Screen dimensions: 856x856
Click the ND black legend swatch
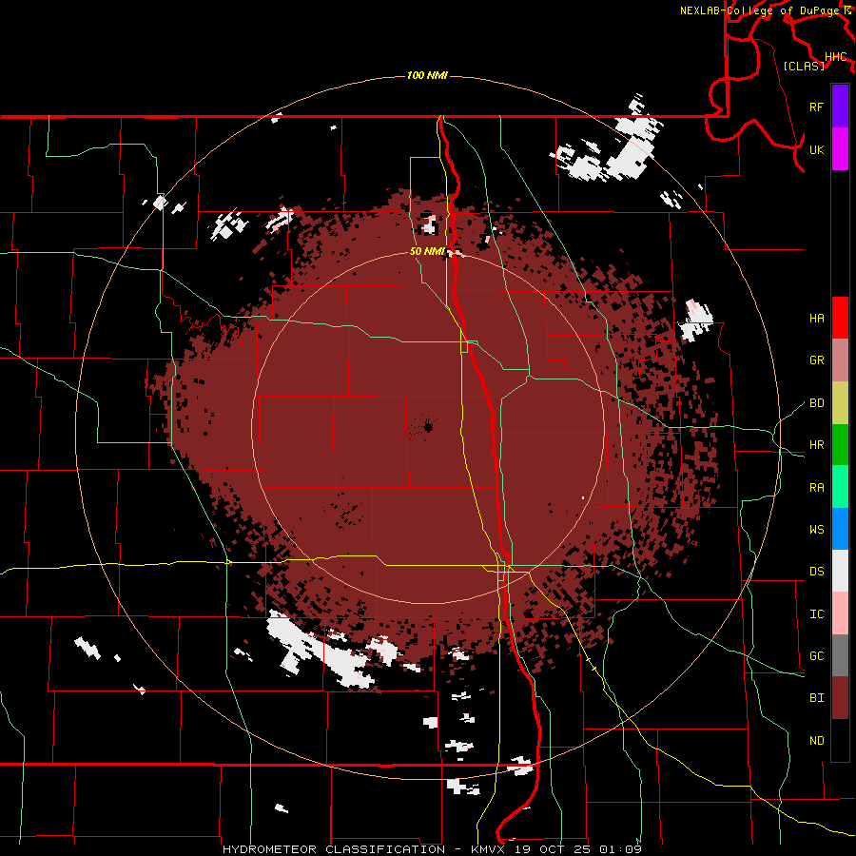pos(840,740)
